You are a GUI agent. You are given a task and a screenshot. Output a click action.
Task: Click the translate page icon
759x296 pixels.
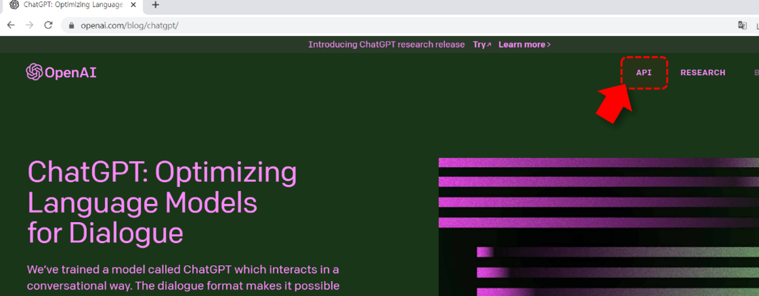coord(742,25)
